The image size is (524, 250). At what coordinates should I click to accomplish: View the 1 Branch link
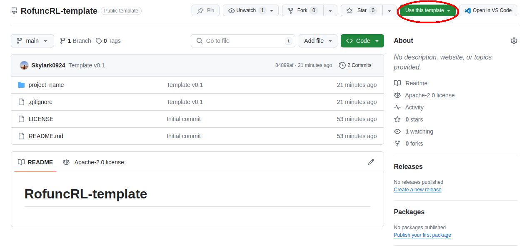(x=75, y=41)
